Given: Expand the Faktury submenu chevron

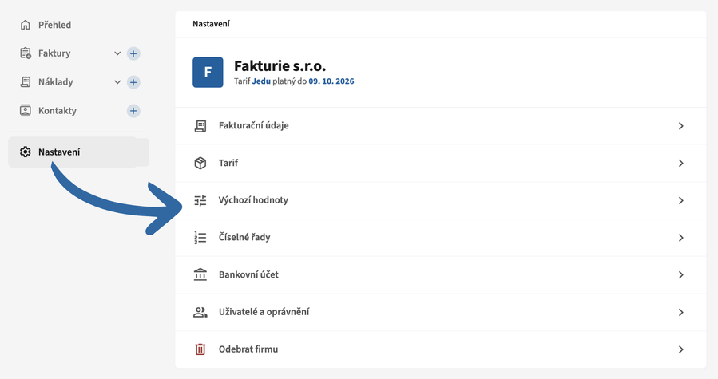Looking at the screenshot, I should pyautogui.click(x=117, y=53).
